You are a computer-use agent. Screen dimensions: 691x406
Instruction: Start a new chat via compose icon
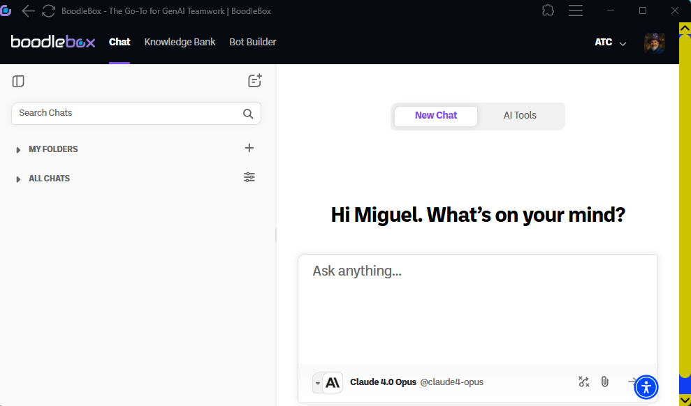[x=255, y=81]
